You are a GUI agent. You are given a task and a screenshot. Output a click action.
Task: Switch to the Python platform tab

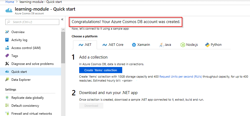pyautogui.click(x=213, y=45)
